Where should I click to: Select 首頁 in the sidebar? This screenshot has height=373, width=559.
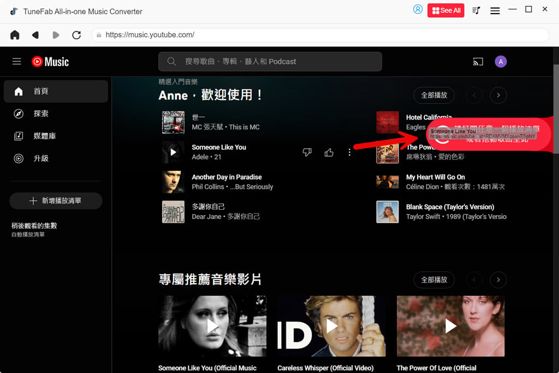(56, 91)
